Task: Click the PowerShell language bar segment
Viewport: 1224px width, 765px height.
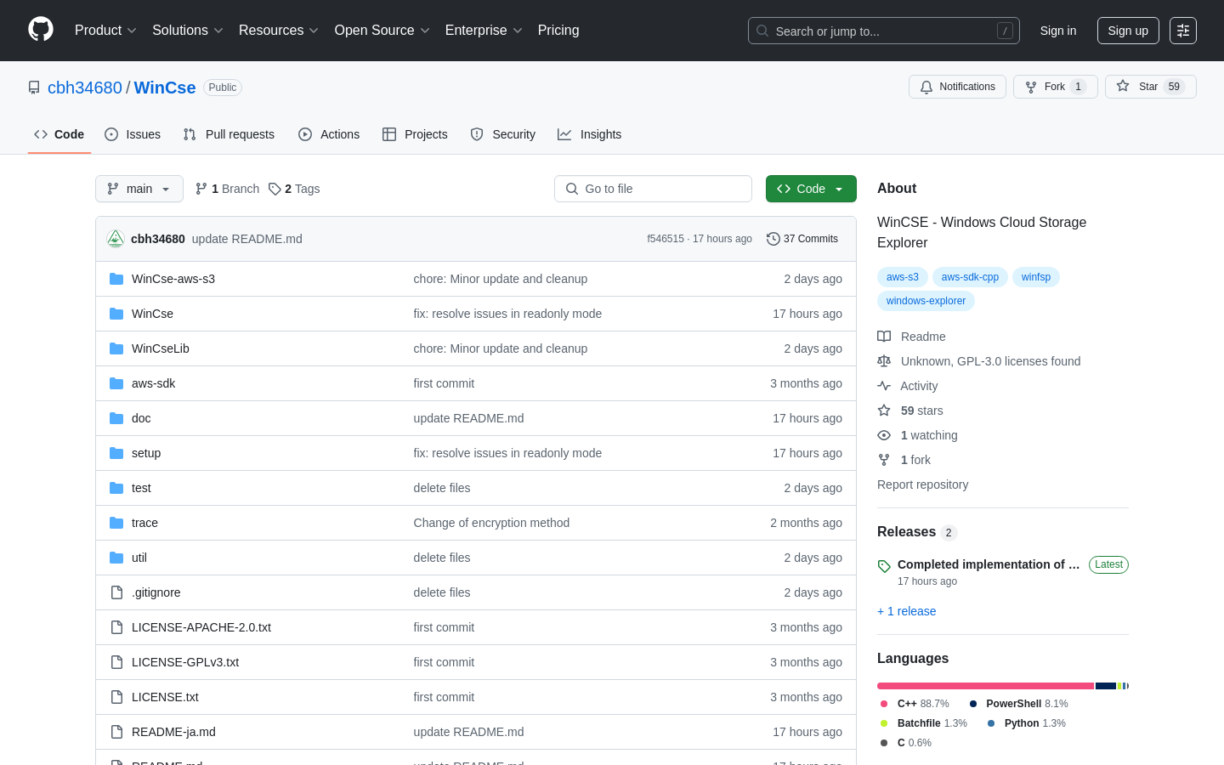Action: pyautogui.click(x=1106, y=686)
